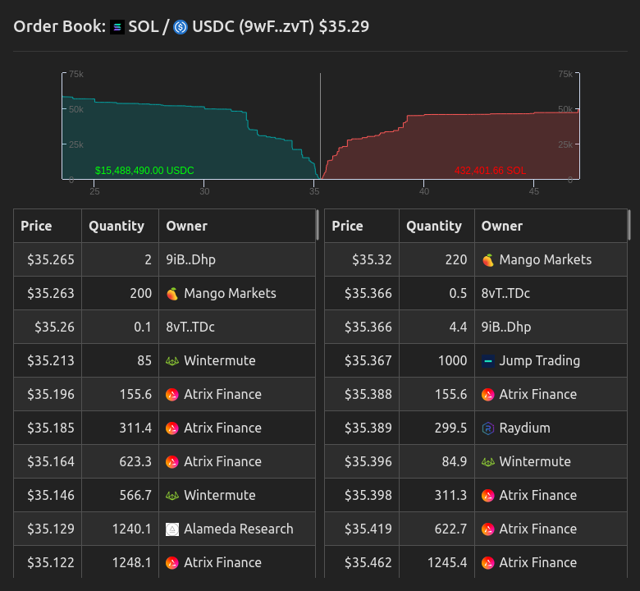
Task: Open owner 8vT..TDc at $35.26 bid
Action: (190, 328)
